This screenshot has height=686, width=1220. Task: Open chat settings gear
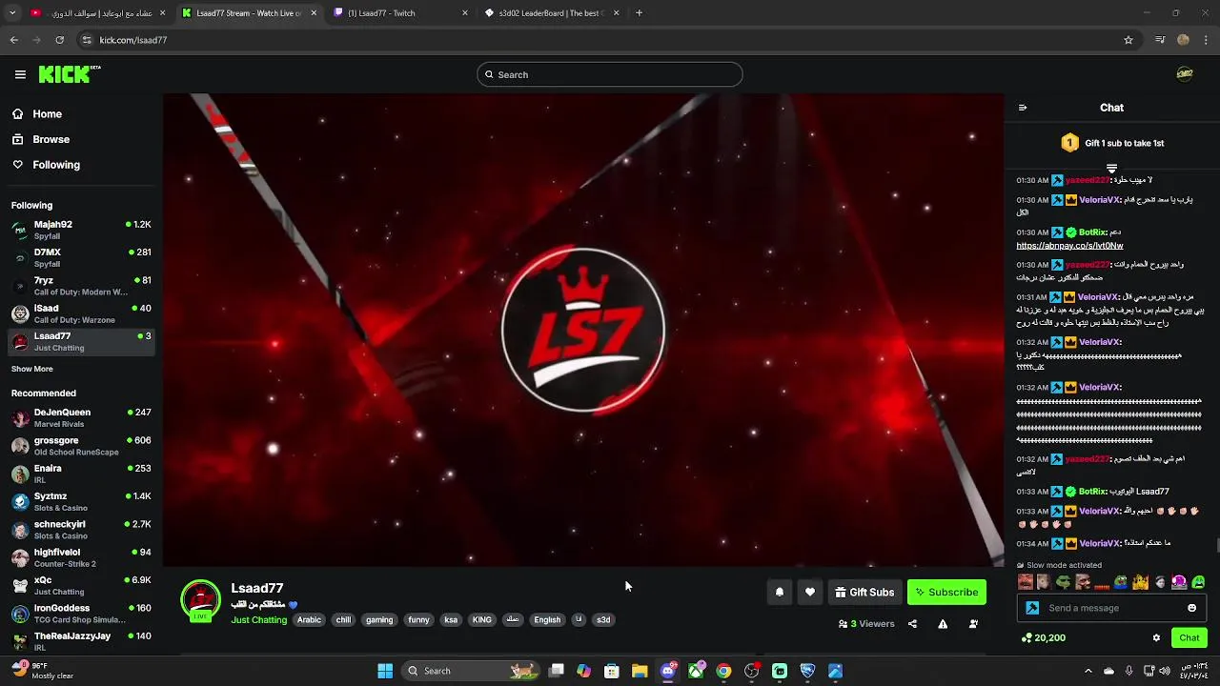pos(1156,638)
